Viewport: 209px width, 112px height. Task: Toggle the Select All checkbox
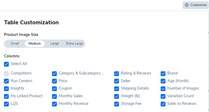[6, 64]
